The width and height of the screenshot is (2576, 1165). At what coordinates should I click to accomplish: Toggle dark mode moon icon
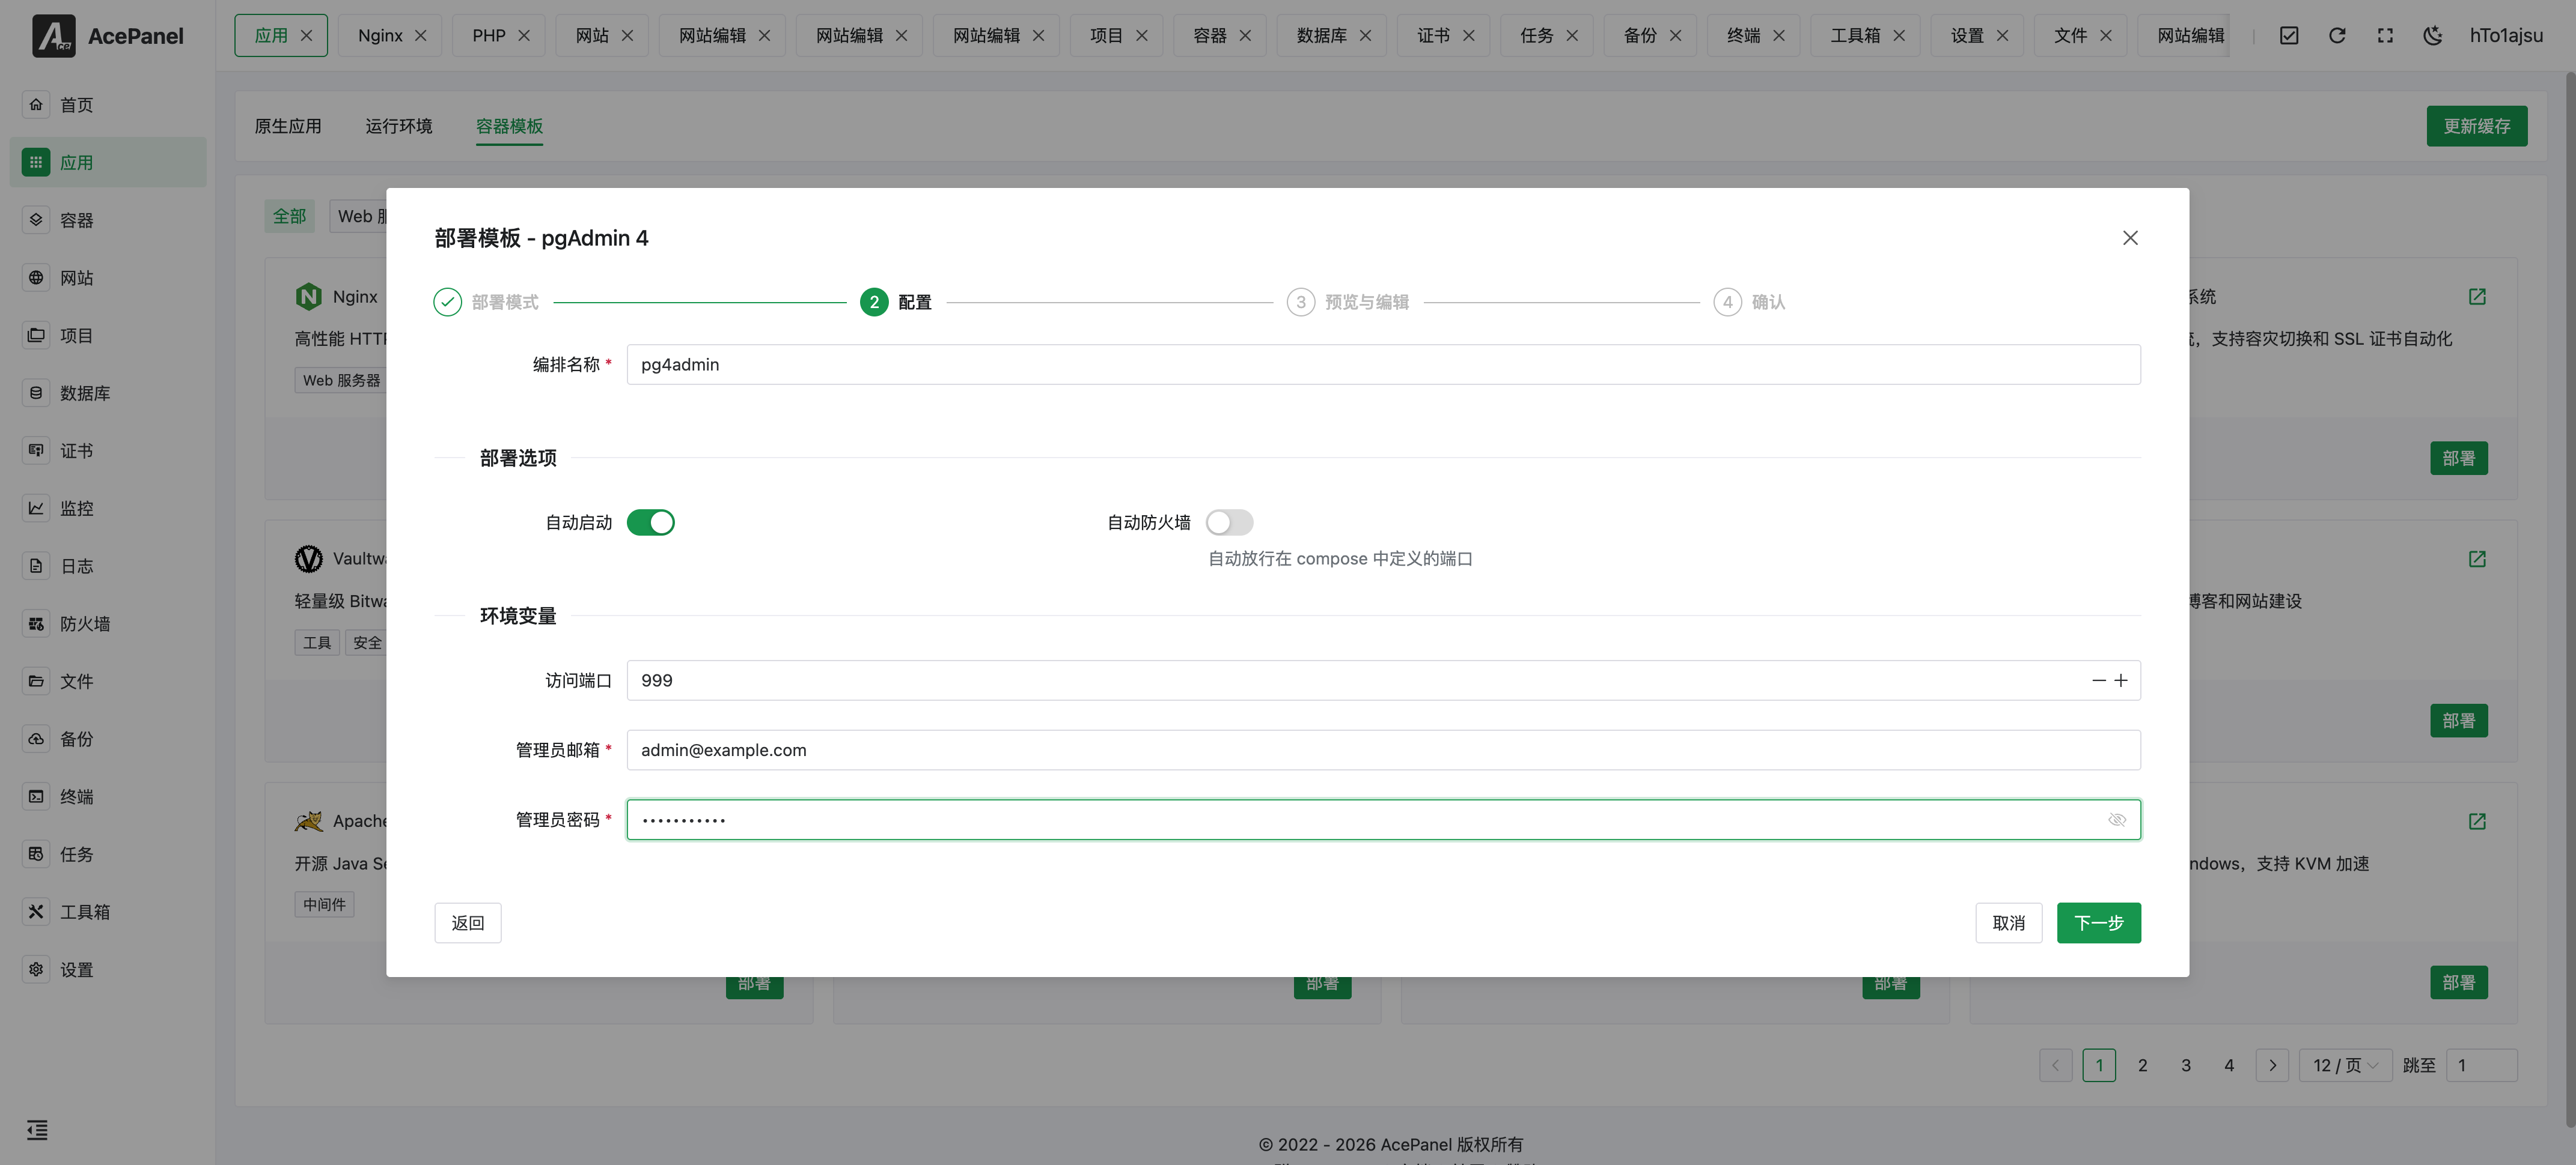click(2433, 36)
